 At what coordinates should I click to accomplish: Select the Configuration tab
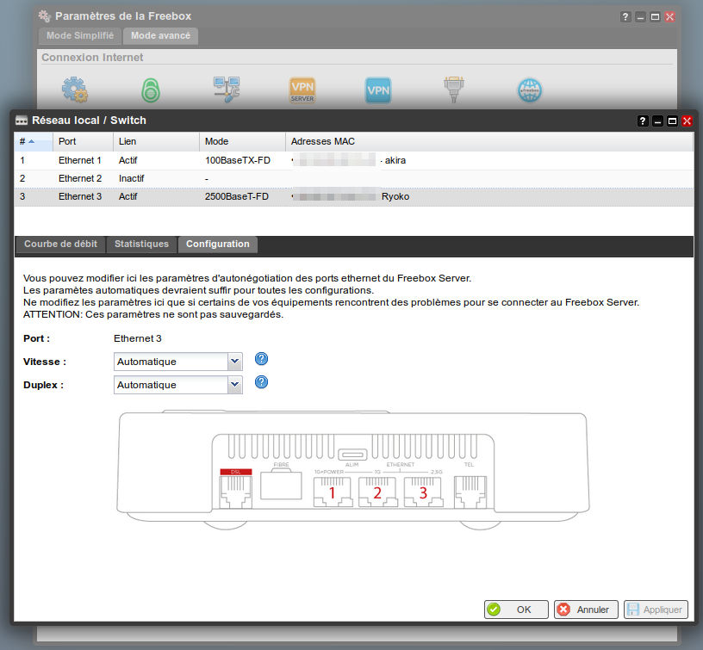click(218, 245)
